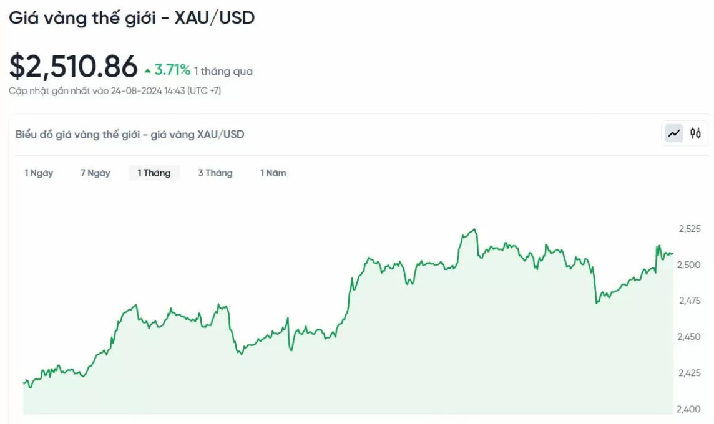This screenshot has height=424, width=714.
Task: Select the 3 Tháng time range
Action: pyautogui.click(x=215, y=173)
